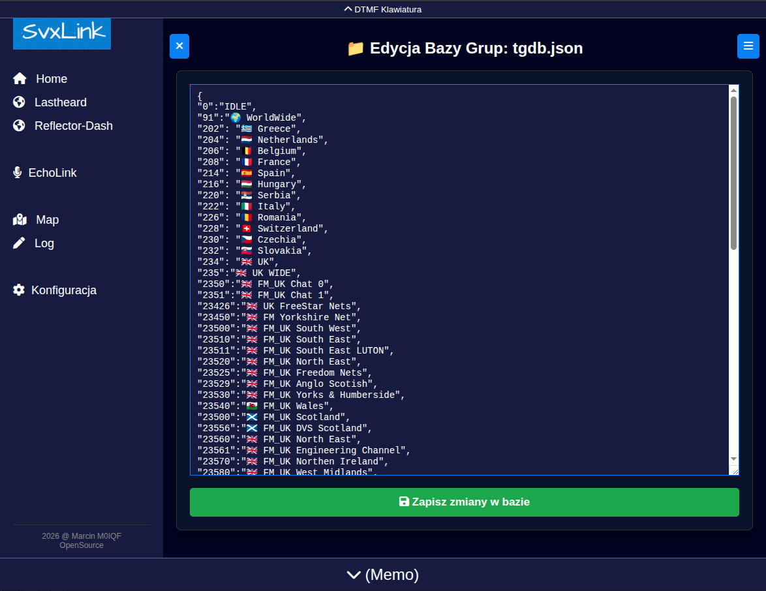Go to the Lastheard page
This screenshot has height=591, width=766.
[x=60, y=102]
